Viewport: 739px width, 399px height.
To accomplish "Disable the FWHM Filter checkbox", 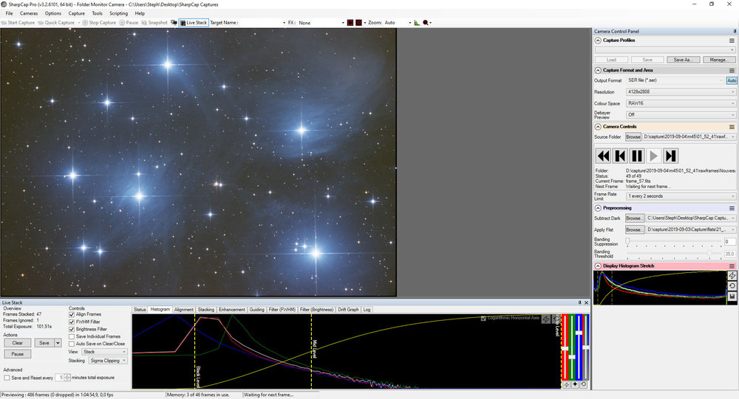I will 72,322.
